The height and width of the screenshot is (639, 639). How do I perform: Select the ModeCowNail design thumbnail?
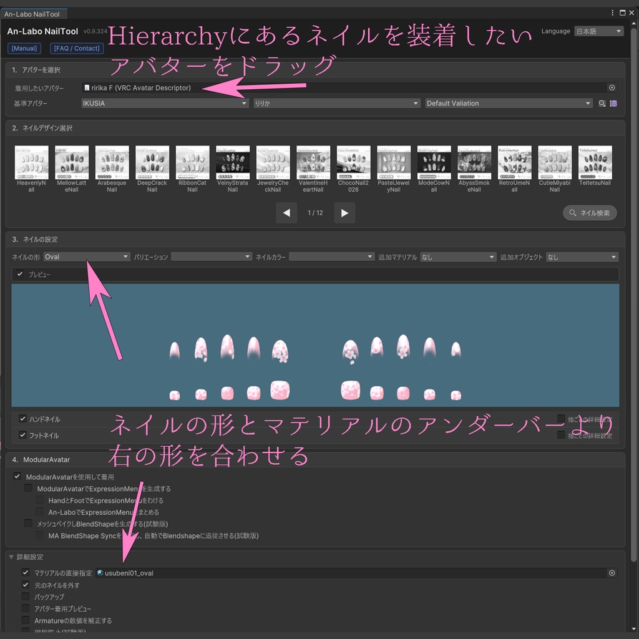pyautogui.click(x=434, y=163)
